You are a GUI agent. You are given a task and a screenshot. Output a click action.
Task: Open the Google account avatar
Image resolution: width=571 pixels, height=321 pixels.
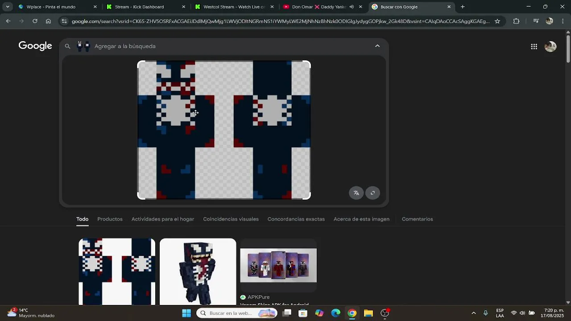(550, 46)
